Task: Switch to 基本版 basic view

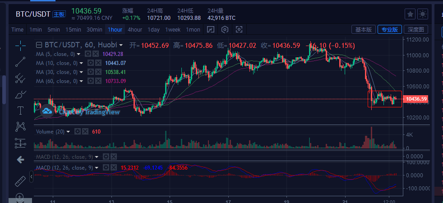Action: pyautogui.click(x=363, y=30)
